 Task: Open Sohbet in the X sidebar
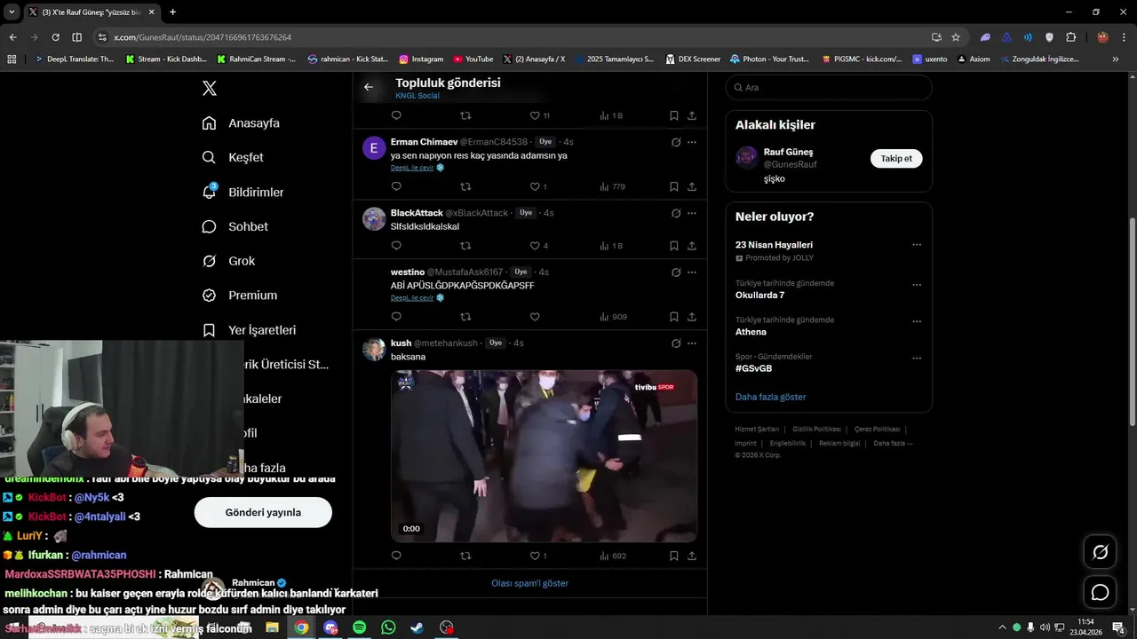coord(235,226)
